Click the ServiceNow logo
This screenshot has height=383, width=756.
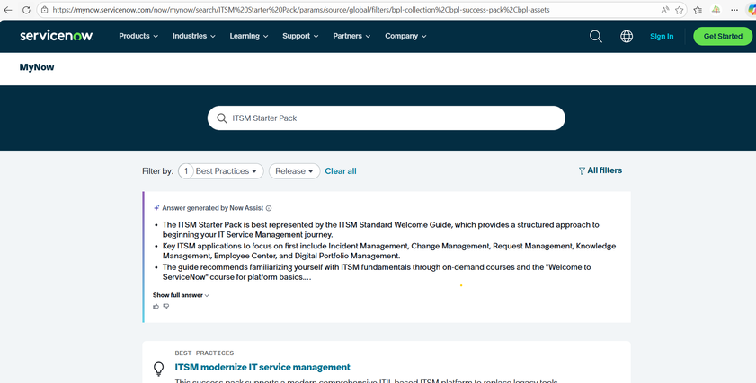[57, 36]
